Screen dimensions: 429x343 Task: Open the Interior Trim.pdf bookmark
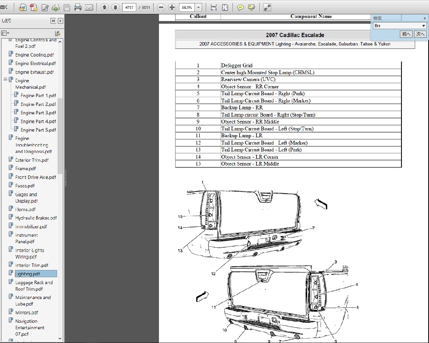pyautogui.click(x=32, y=265)
